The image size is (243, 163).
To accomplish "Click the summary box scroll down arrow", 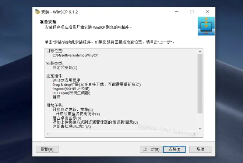I will 200,128.
